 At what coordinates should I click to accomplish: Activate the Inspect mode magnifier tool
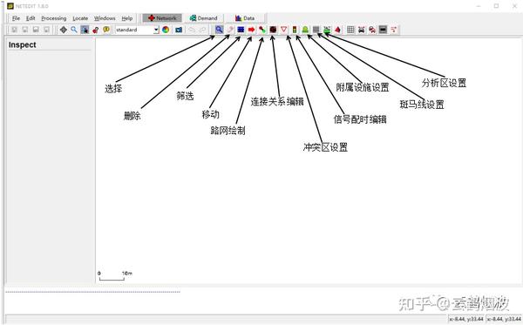pyautogui.click(x=219, y=30)
